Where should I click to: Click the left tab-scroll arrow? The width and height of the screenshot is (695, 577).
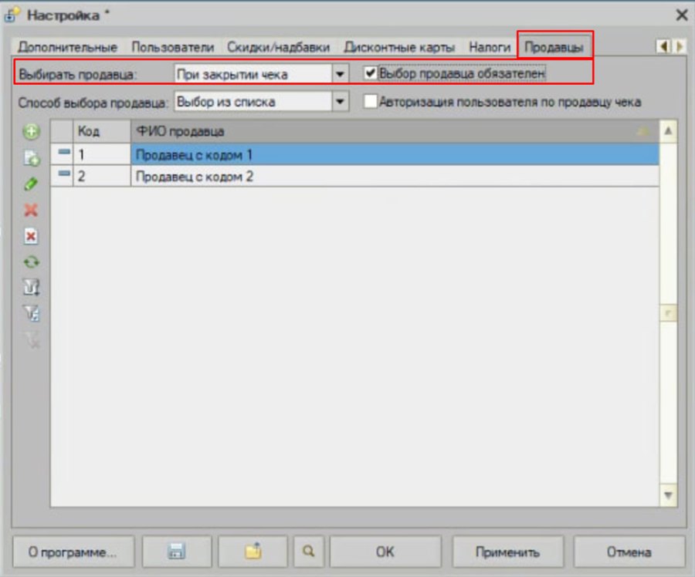[x=664, y=46]
